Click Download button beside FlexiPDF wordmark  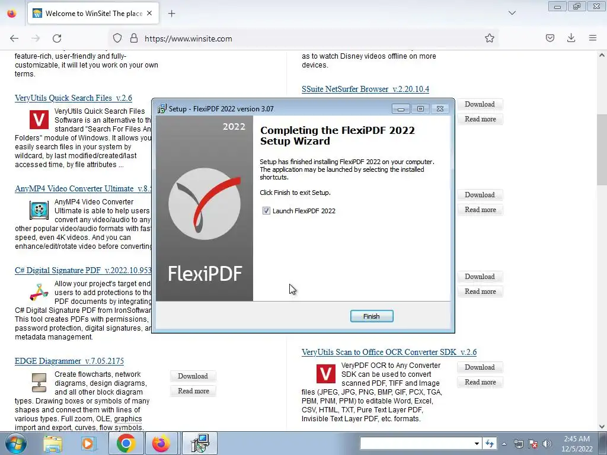point(480,277)
